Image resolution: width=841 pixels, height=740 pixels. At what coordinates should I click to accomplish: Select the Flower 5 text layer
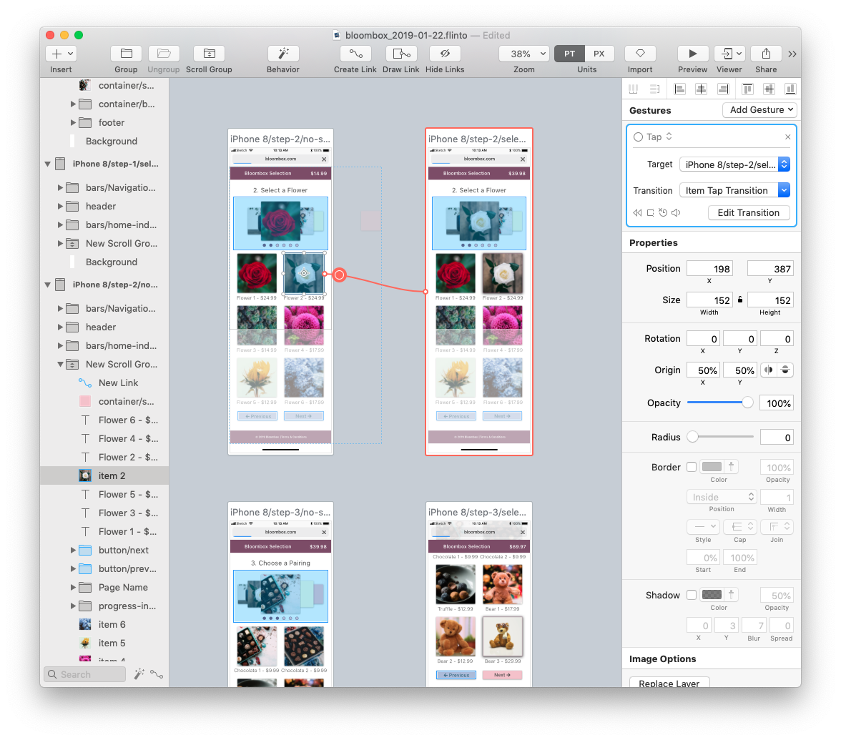(x=104, y=495)
